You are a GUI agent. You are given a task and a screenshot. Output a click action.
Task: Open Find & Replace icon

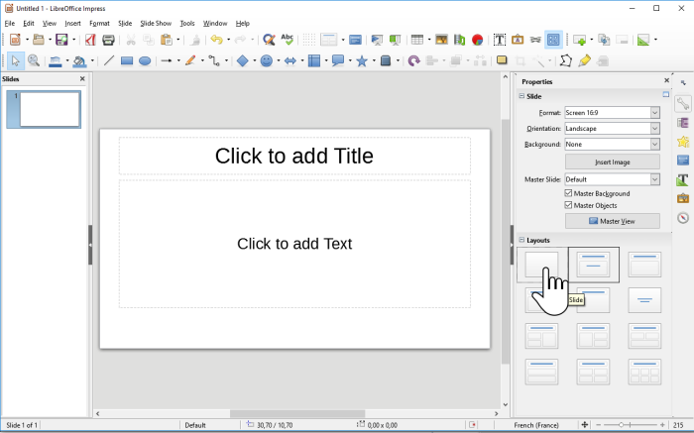pos(269,40)
